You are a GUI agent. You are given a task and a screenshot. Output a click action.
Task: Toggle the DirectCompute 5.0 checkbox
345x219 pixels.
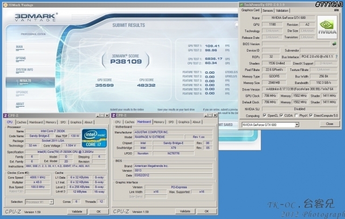coord(311,115)
